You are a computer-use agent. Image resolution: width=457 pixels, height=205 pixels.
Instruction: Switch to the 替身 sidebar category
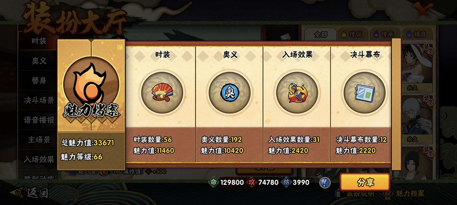(39, 81)
